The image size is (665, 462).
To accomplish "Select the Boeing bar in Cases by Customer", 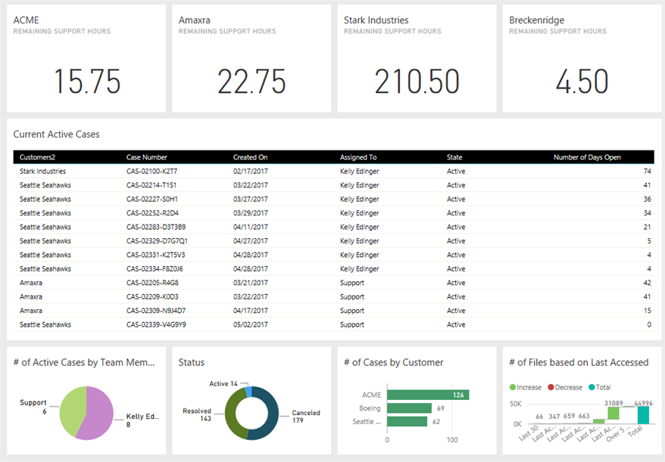I will (409, 408).
